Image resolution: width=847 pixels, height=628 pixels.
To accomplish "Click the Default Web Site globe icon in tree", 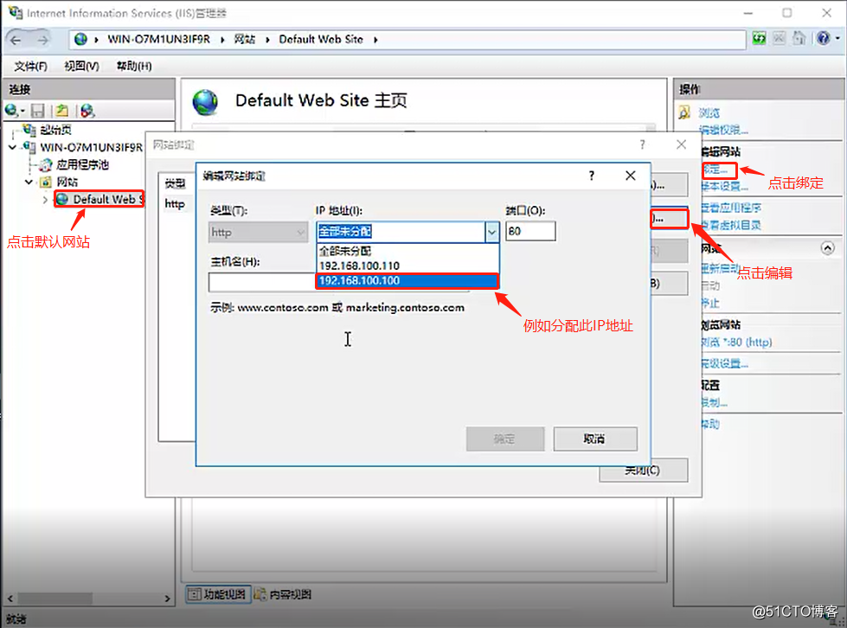I will click(62, 199).
